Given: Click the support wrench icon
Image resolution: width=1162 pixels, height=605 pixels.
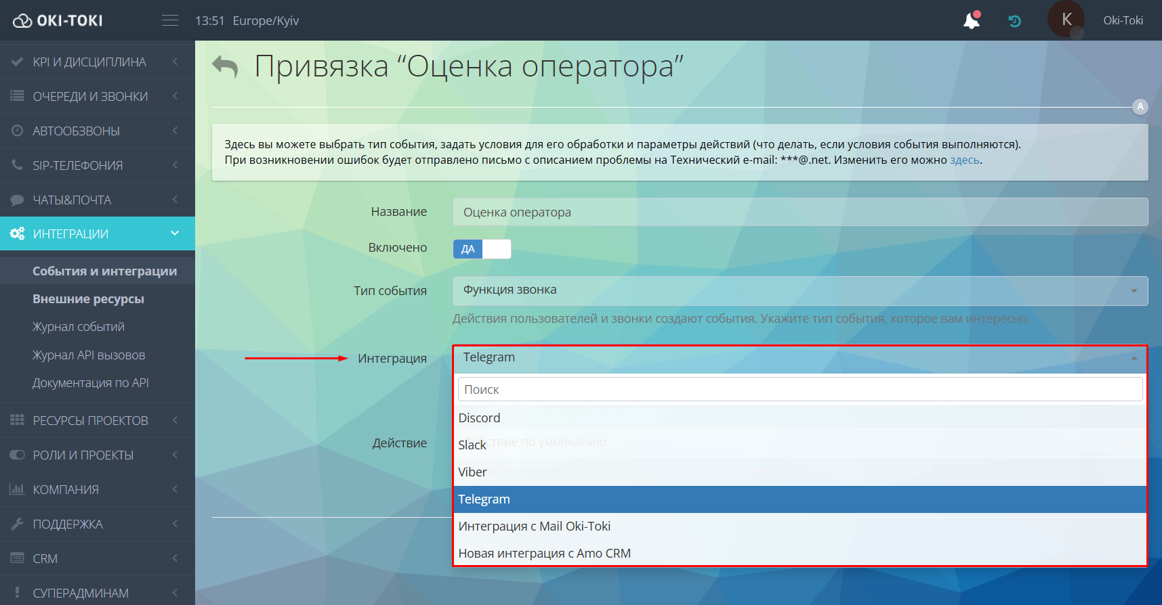Looking at the screenshot, I should 18,524.
